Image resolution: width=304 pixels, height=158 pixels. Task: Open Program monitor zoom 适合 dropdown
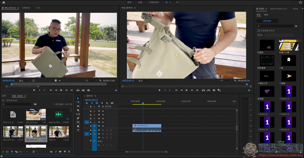coord(144,81)
